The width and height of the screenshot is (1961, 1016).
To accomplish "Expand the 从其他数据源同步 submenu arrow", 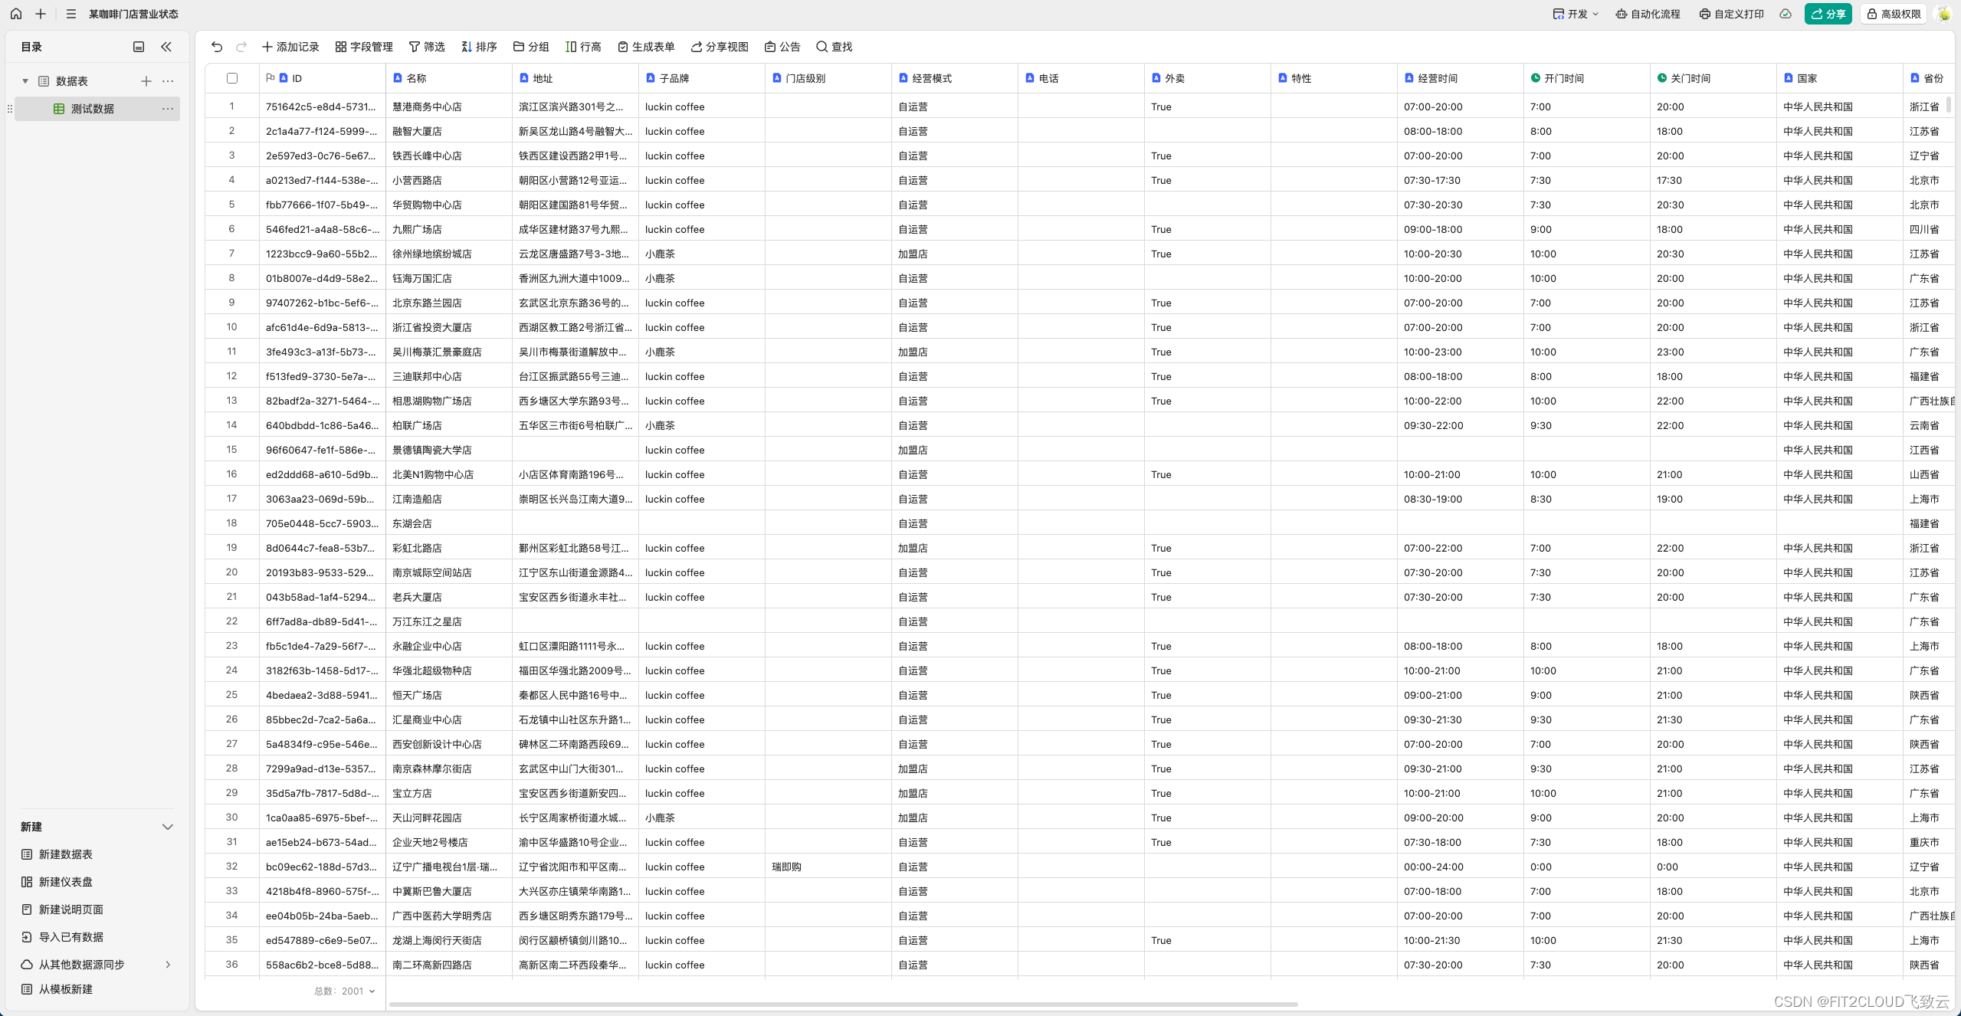I will [x=168, y=965].
